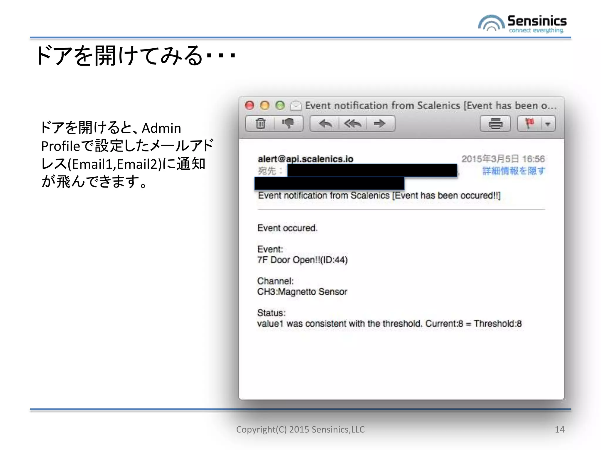Screen dimensions: 601x450
Task: Click the 詳細情報を隠す link
Action: coord(514,171)
